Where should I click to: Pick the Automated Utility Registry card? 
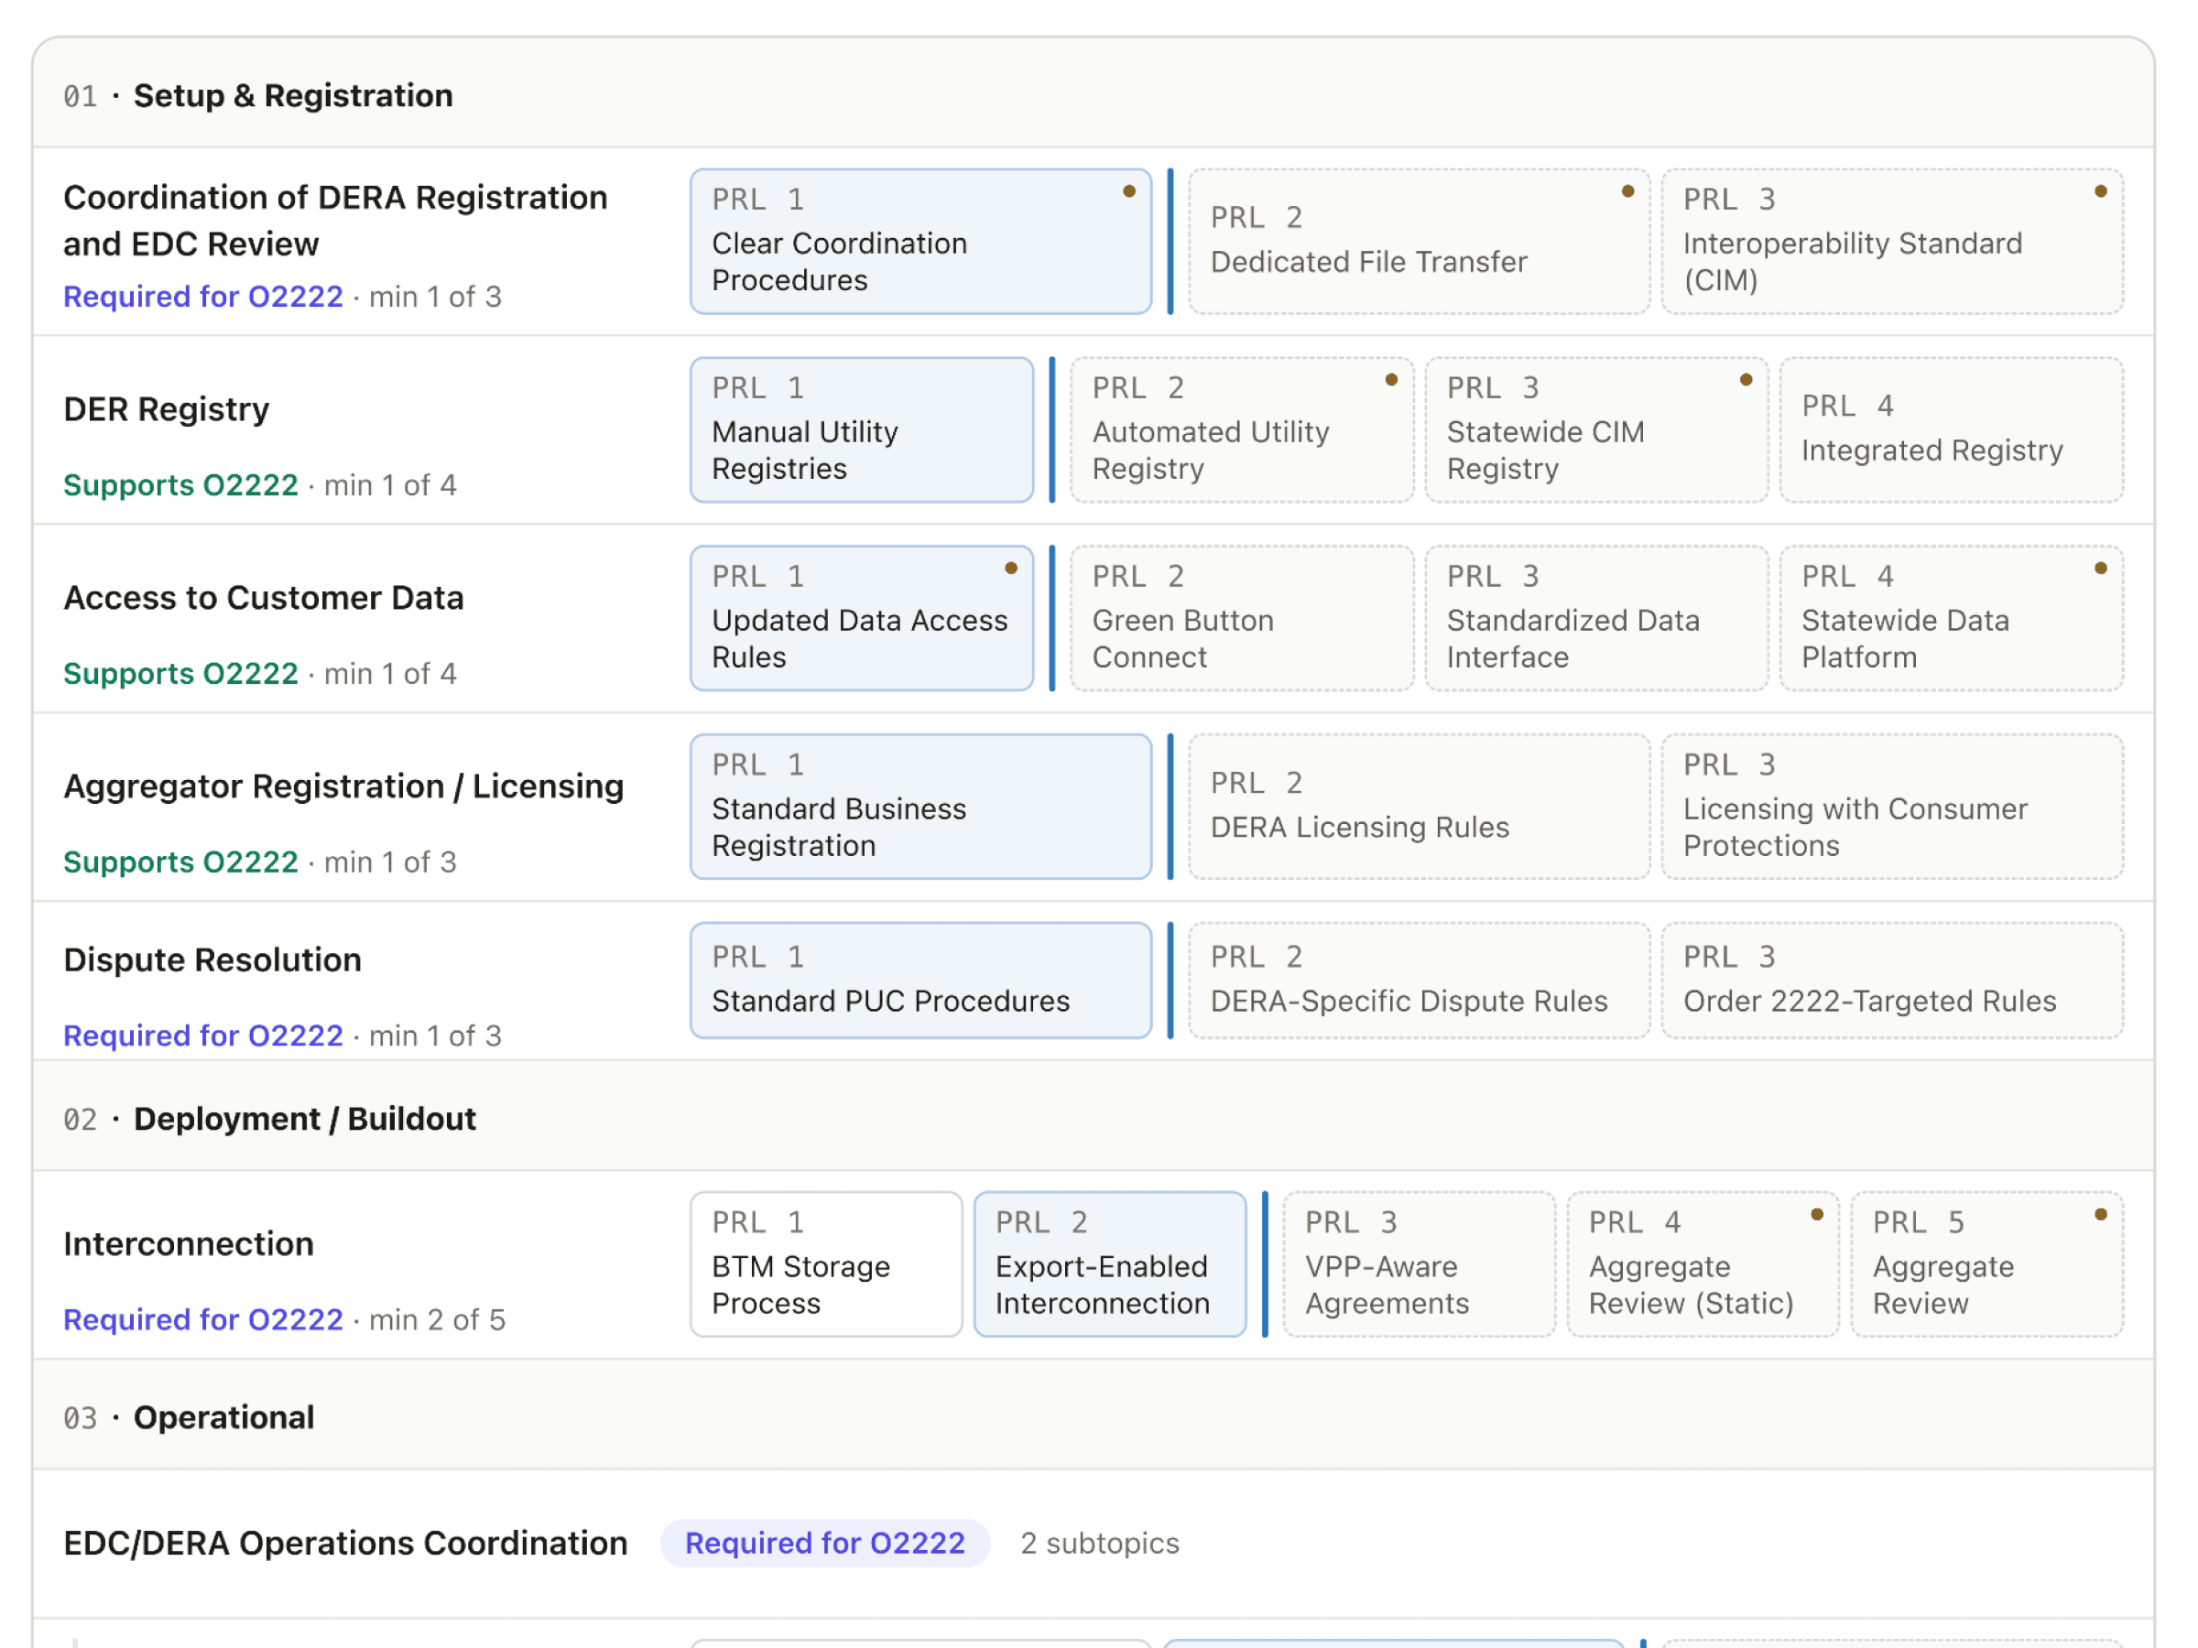click(1241, 430)
